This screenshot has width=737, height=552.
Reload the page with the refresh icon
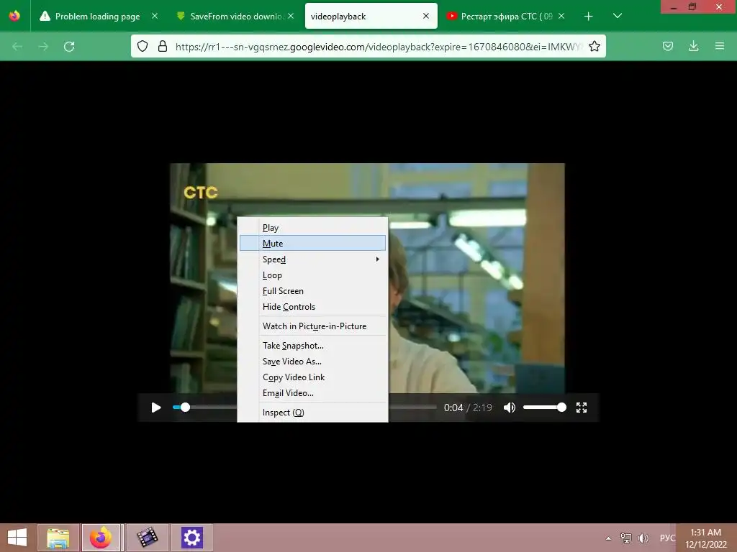(69, 47)
